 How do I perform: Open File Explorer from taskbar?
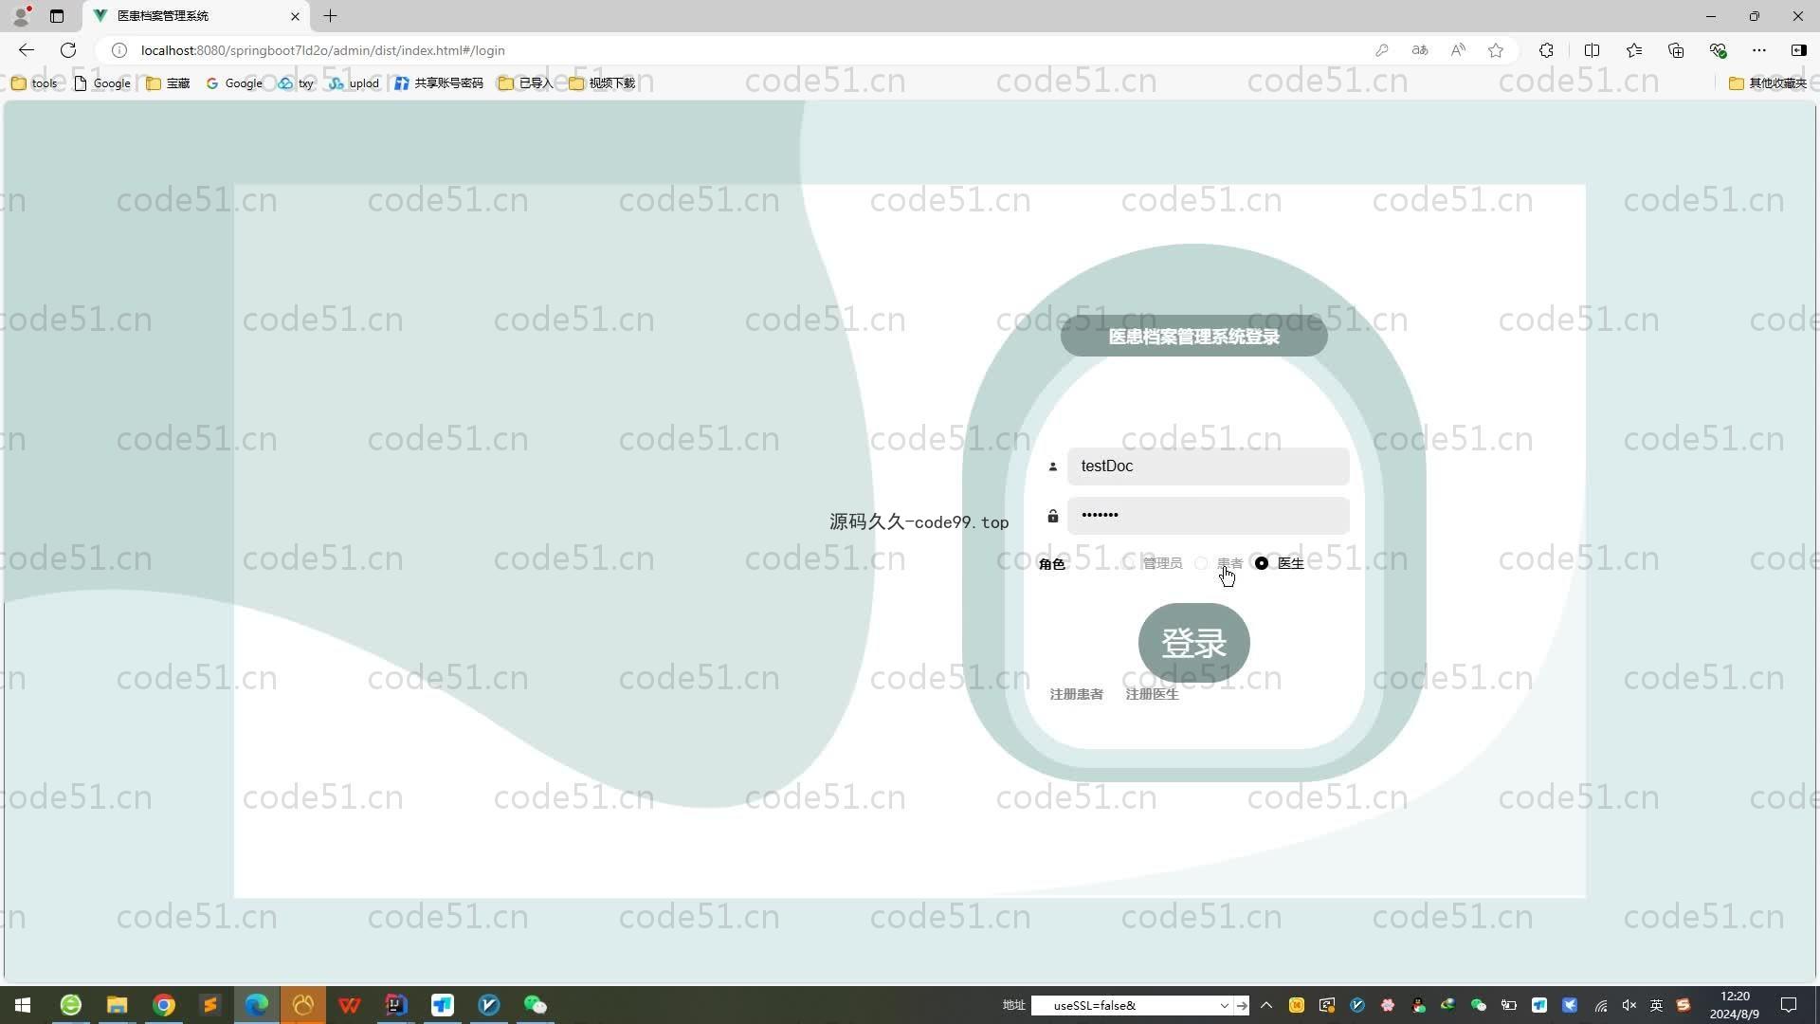coord(117,1005)
